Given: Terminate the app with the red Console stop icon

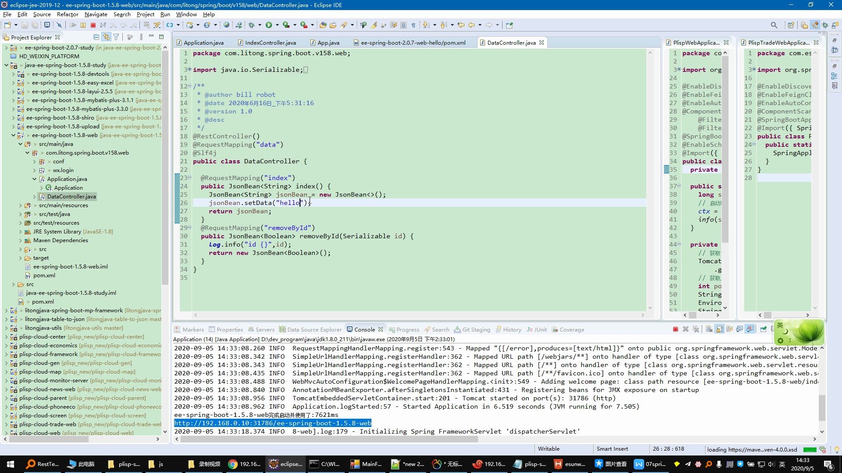Looking at the screenshot, I should pyautogui.click(x=675, y=329).
